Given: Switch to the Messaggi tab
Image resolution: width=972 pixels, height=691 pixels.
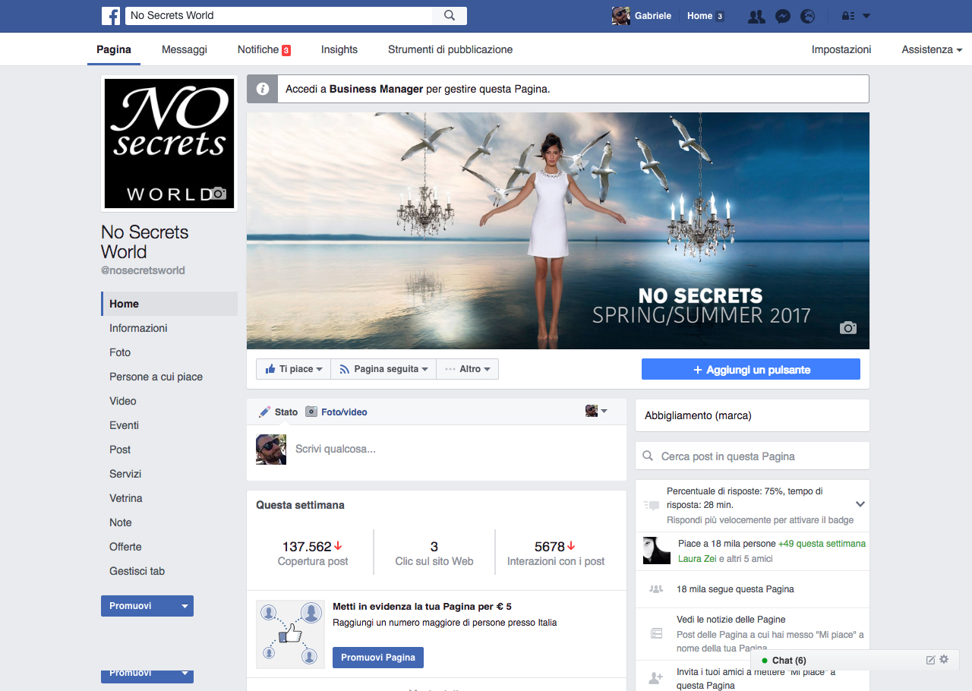Looking at the screenshot, I should (185, 49).
